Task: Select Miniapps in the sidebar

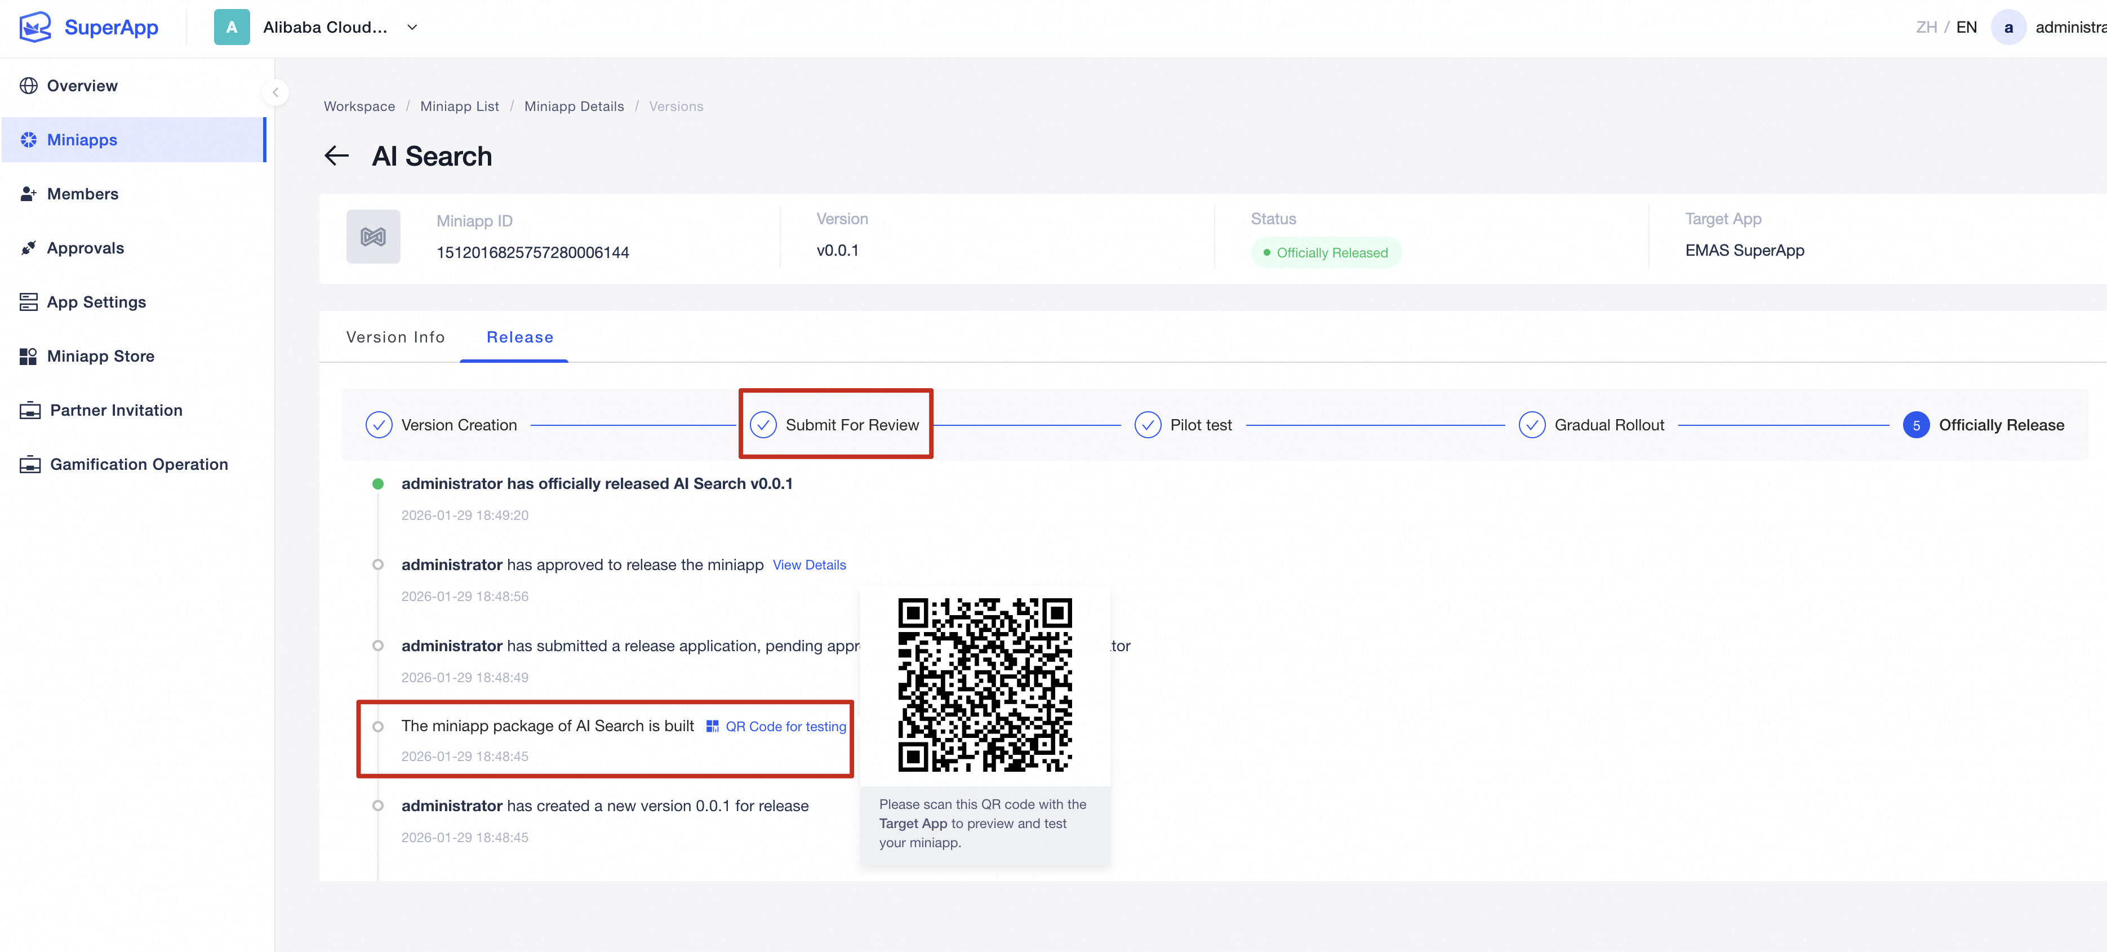Action: point(134,140)
